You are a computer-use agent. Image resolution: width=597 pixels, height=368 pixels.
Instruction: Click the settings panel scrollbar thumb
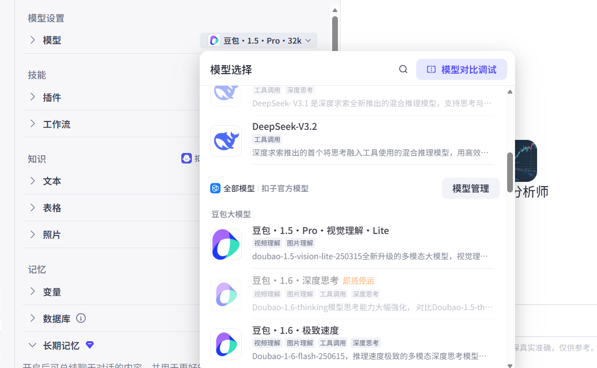335,34
